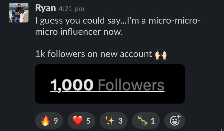
Task: Click the fire emoji icon
Action: (45, 121)
